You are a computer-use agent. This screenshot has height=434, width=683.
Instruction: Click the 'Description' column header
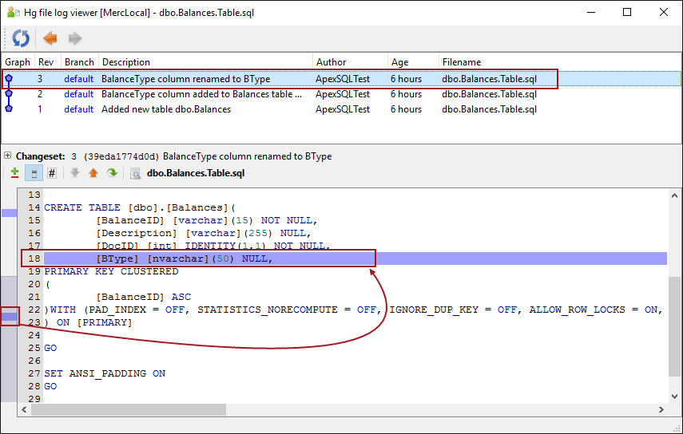tap(126, 62)
